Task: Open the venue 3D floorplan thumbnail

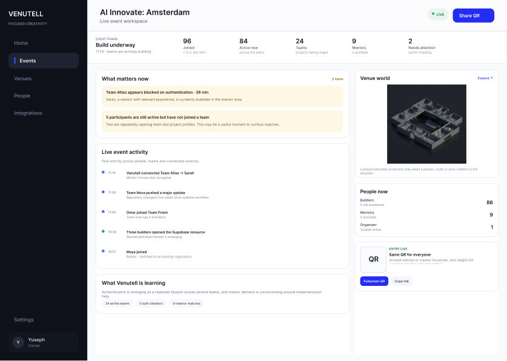Action: (426, 124)
